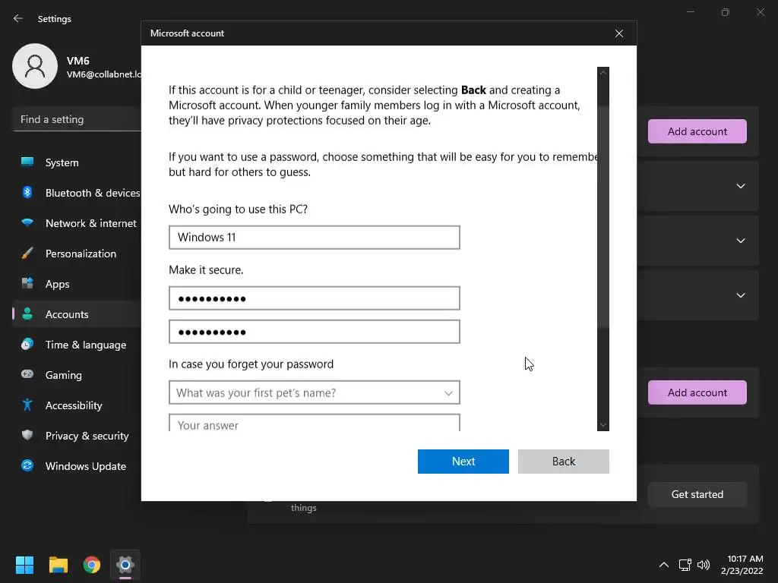This screenshot has width=778, height=583.
Task: Open Bluetooth & devices settings
Action: coord(77,193)
